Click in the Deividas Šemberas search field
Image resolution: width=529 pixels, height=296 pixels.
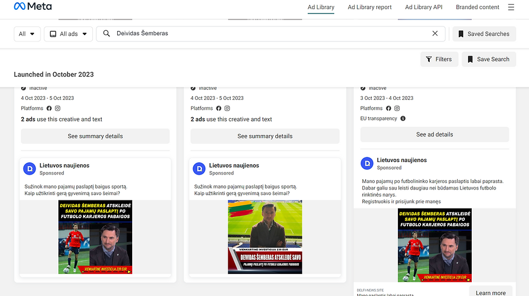tap(270, 33)
